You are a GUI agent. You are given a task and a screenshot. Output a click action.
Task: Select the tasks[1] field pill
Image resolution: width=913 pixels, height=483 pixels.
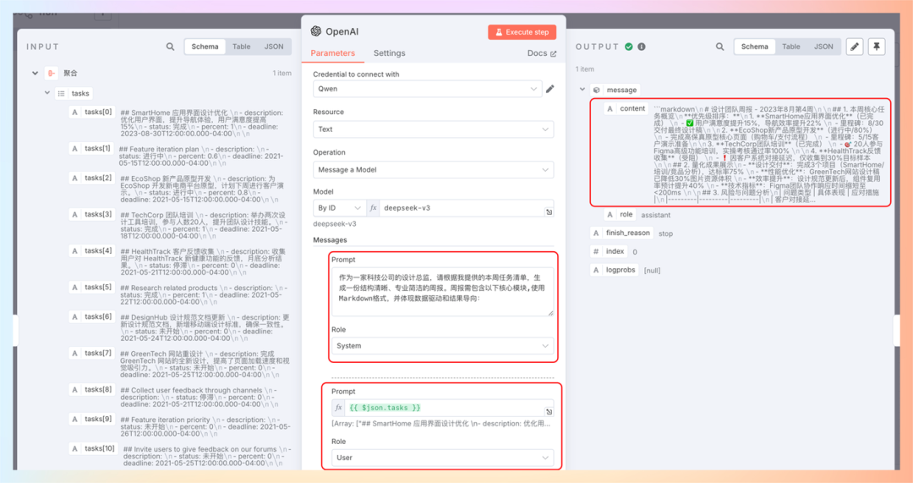coord(91,149)
